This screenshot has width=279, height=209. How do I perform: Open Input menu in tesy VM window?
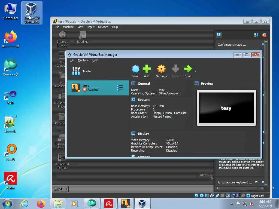tap(91, 27)
